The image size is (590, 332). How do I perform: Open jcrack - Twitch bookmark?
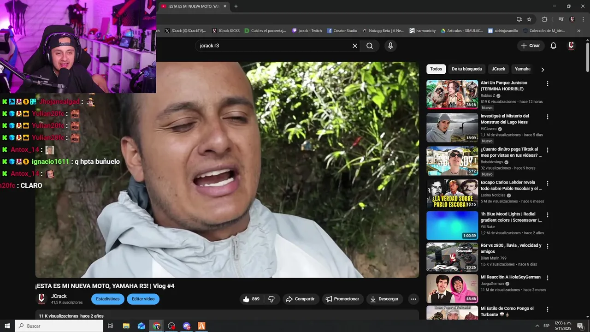point(307,31)
